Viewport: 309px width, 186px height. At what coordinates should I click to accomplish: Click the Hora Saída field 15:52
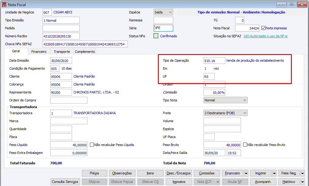pyautogui.click(x=234, y=153)
